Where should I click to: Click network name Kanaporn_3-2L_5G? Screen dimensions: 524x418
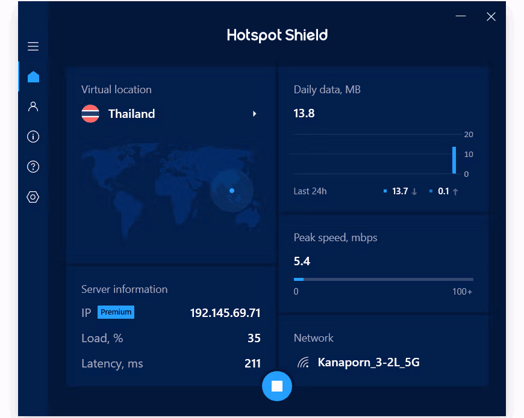(369, 362)
